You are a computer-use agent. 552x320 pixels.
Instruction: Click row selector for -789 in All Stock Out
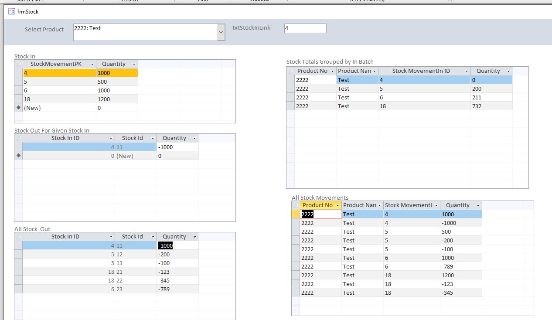click(x=18, y=289)
